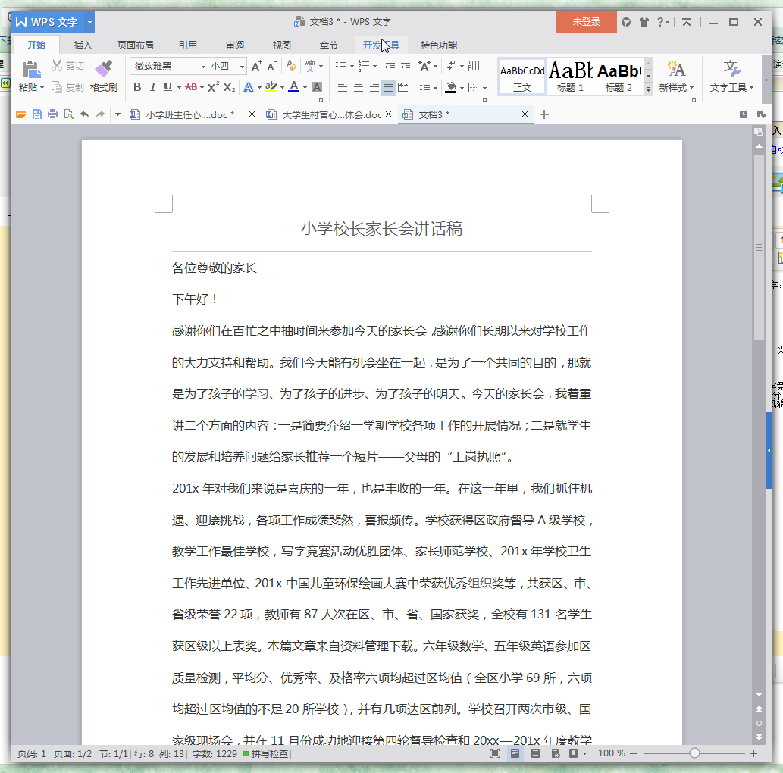Apply the 正文 body text style

tap(522, 77)
